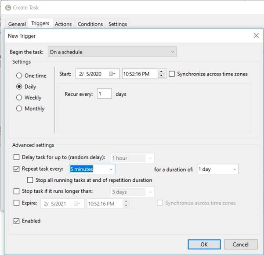Click the Recur every days field

point(104,93)
